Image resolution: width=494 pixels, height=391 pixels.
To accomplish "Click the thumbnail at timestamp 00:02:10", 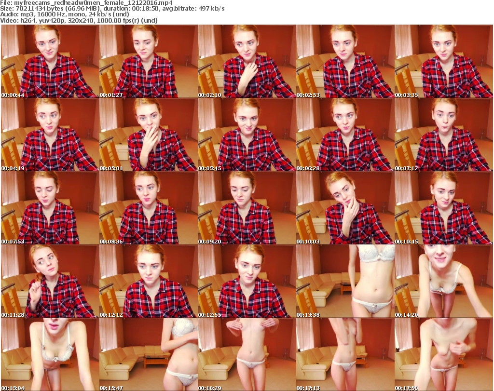I will click(x=247, y=61).
